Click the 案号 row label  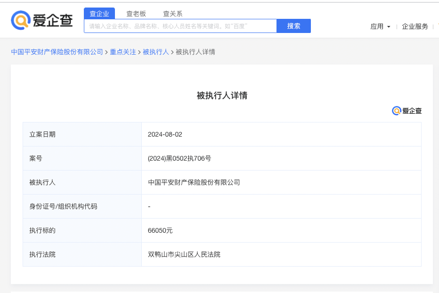coord(36,159)
